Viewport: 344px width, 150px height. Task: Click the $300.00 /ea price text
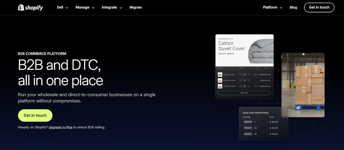click(x=265, y=81)
